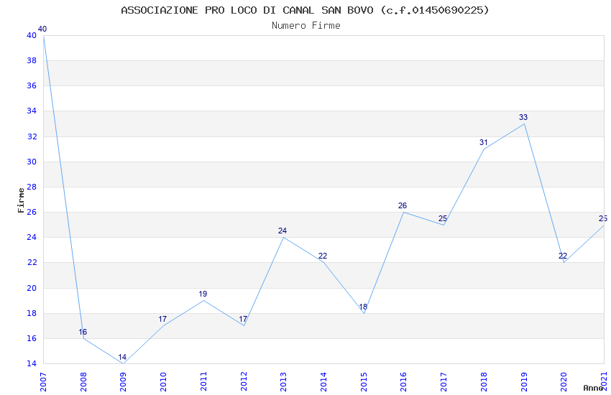
Task: Select the 2008 year label on x-axis
Action: click(x=83, y=382)
